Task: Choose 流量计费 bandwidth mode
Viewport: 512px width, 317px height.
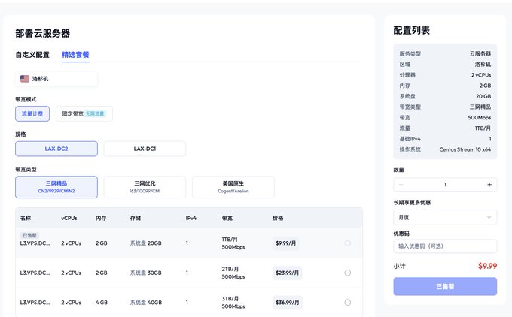Action: [32, 113]
